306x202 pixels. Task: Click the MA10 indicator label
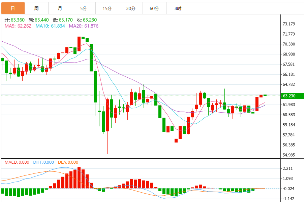pos(50,26)
